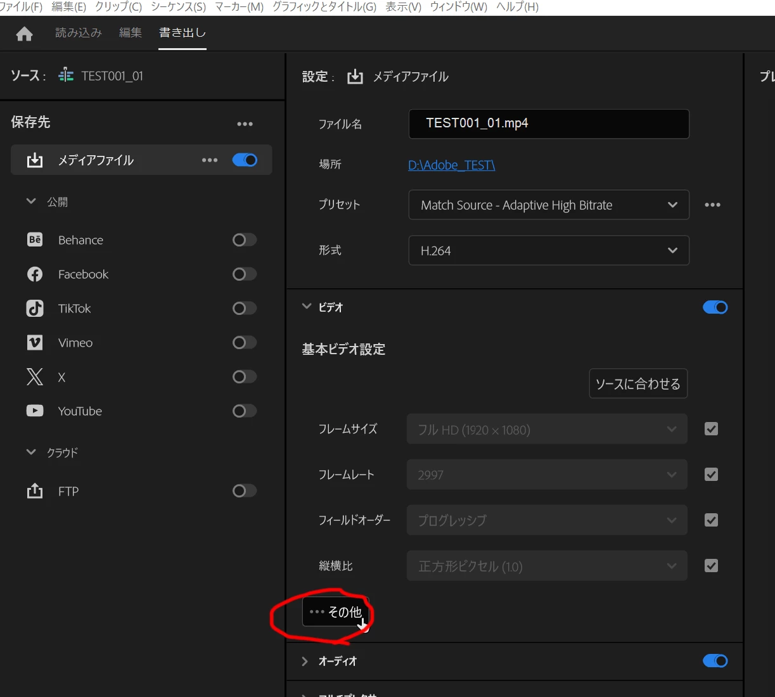Open the プリセット dropdown
Screen dimensions: 775x697
(x=549, y=205)
